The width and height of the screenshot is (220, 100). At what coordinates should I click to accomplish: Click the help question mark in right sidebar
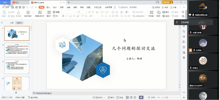coord(184,47)
